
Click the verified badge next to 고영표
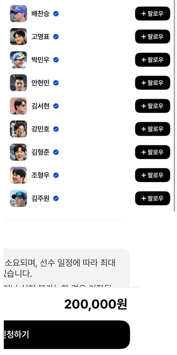coord(56,37)
